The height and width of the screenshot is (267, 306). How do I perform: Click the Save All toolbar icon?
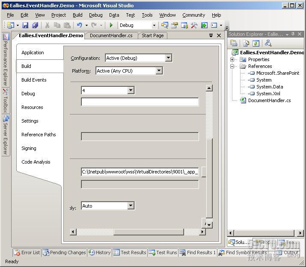point(35,25)
